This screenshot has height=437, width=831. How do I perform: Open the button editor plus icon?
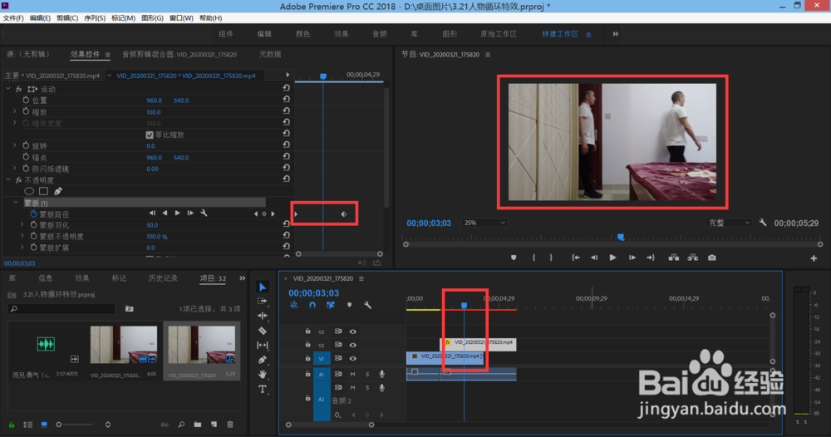point(814,258)
